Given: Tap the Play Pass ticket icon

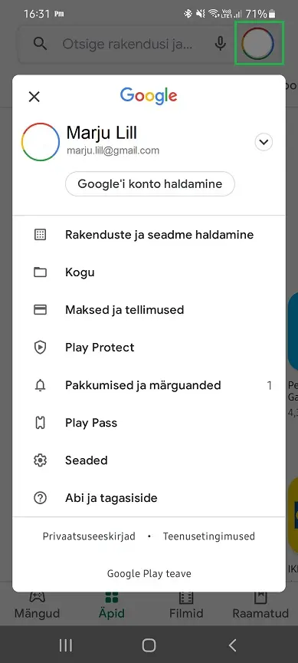Looking at the screenshot, I should (40, 423).
